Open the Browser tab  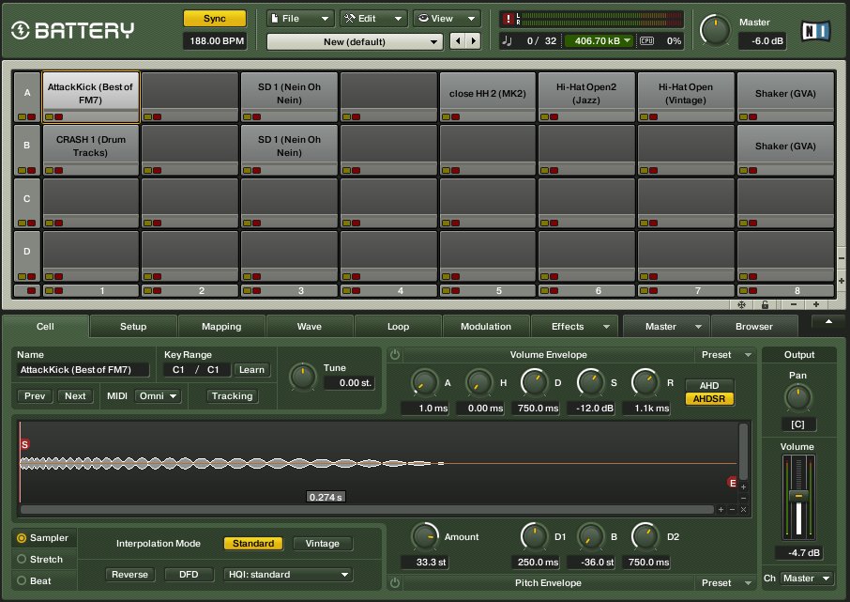click(x=754, y=327)
